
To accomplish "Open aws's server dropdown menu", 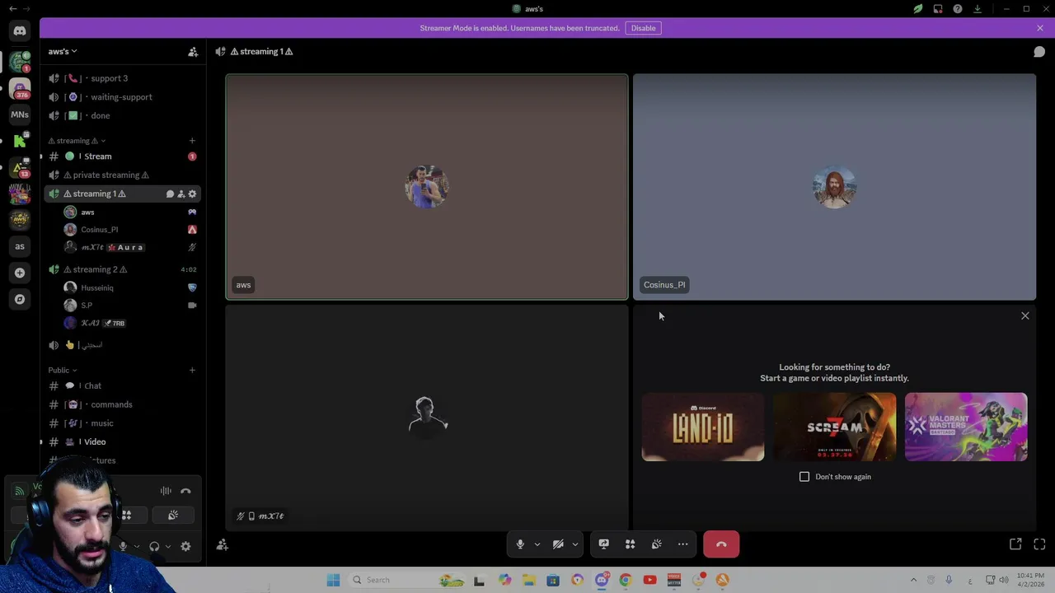I will coord(63,51).
